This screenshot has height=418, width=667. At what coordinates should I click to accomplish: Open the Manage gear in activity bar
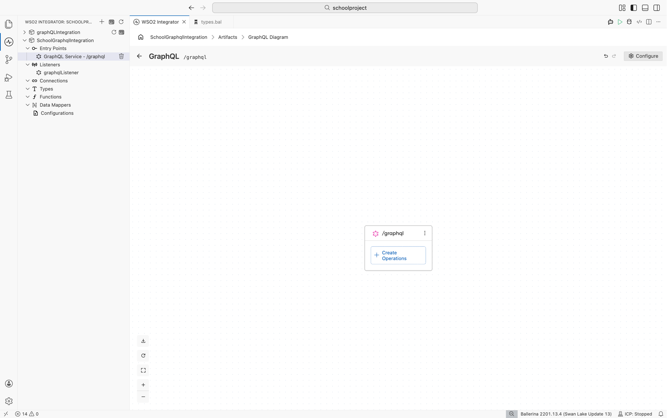pos(9,401)
